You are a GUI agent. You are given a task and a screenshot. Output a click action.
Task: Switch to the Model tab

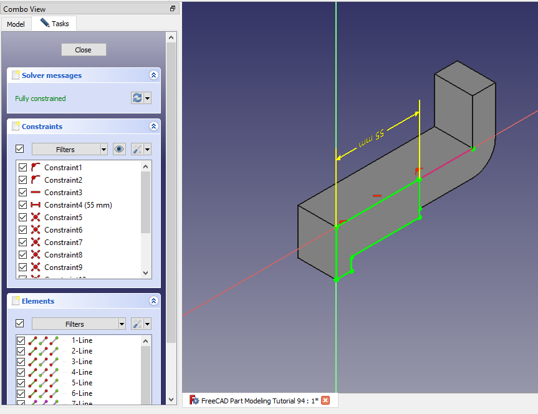point(16,24)
